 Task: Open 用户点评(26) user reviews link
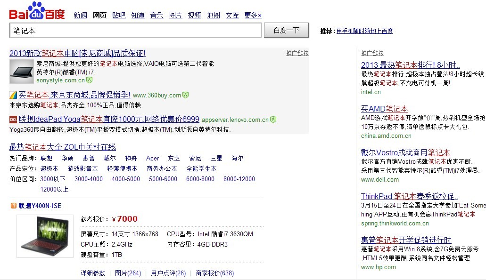coord(168,273)
